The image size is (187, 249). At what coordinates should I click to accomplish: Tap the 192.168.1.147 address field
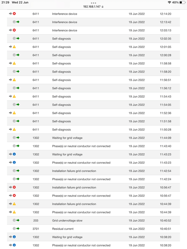[x=92, y=7]
